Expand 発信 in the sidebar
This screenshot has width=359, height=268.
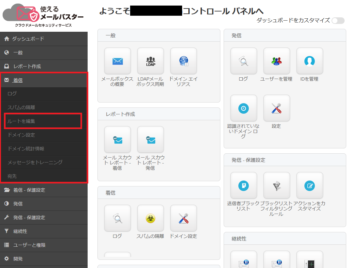(44, 204)
